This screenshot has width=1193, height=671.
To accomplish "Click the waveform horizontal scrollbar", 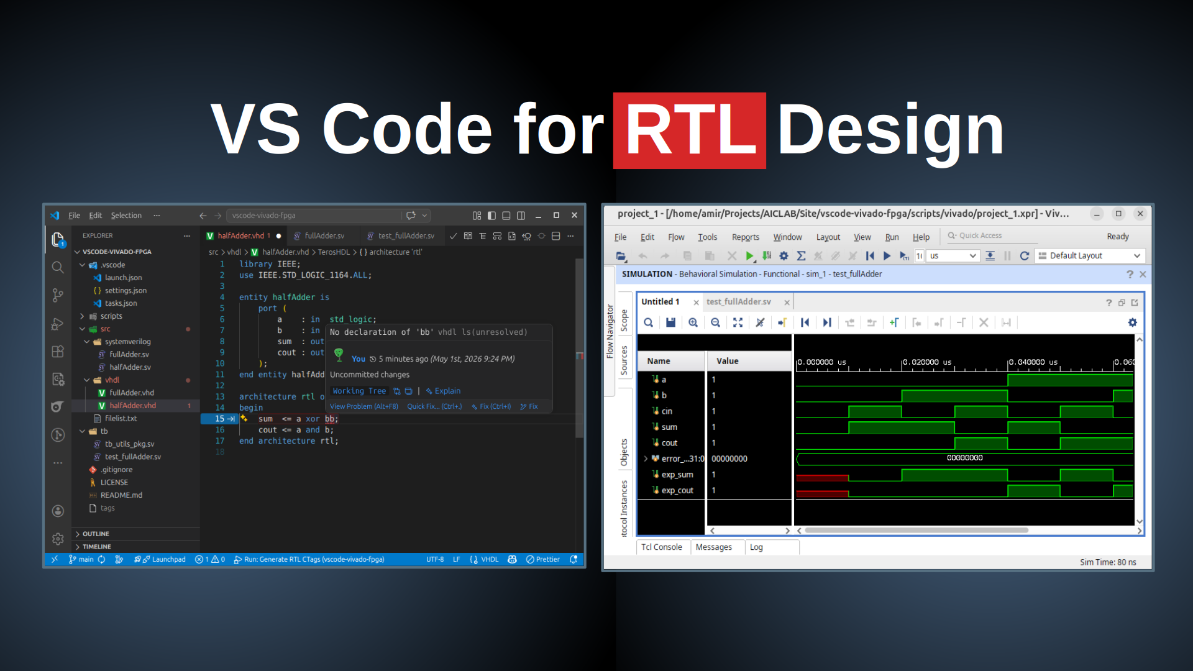I will coord(916,531).
